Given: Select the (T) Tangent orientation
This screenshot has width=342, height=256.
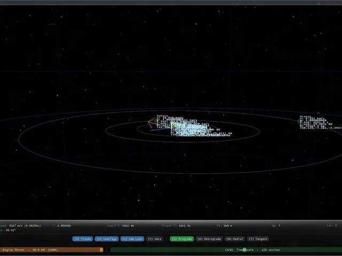Looking at the screenshot, I should click(x=258, y=239).
